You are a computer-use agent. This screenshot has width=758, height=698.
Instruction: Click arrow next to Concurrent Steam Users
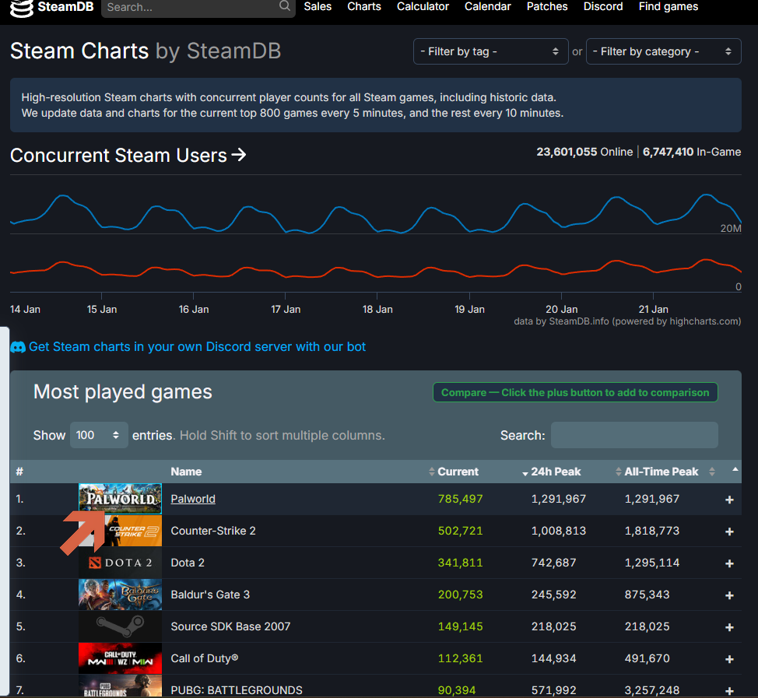point(238,155)
